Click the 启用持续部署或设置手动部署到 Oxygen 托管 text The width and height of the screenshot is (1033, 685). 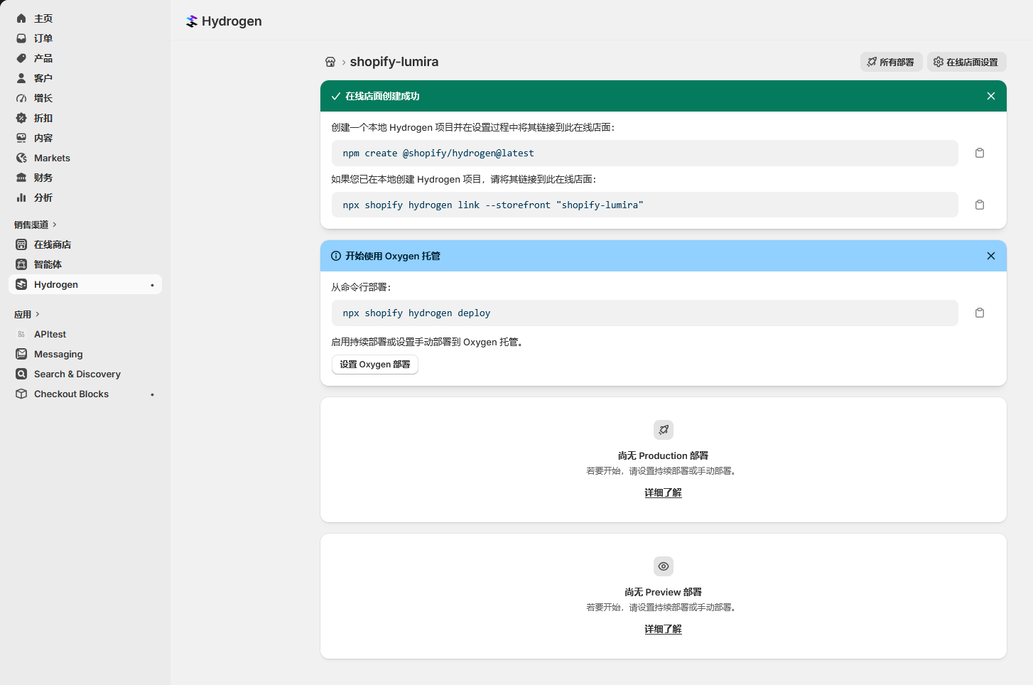[x=428, y=342]
